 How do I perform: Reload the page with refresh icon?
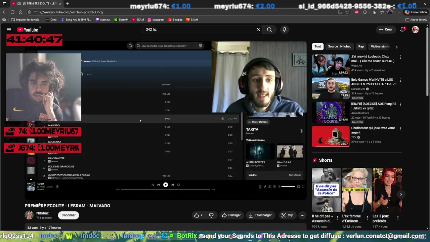tap(12, 12)
